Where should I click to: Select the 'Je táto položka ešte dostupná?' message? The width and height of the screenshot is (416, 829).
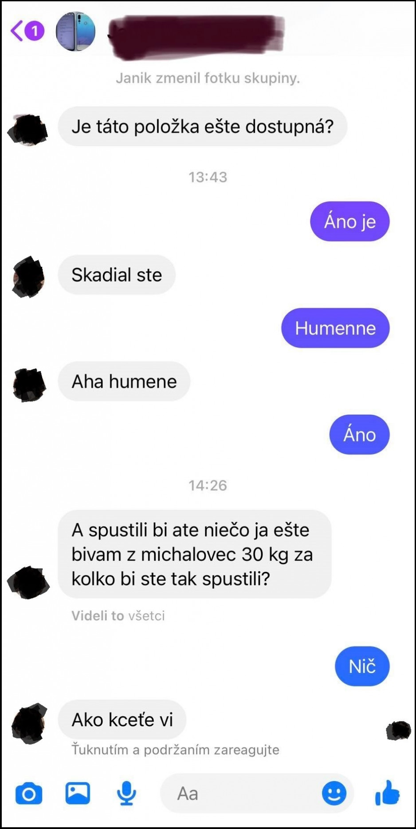[x=202, y=127]
